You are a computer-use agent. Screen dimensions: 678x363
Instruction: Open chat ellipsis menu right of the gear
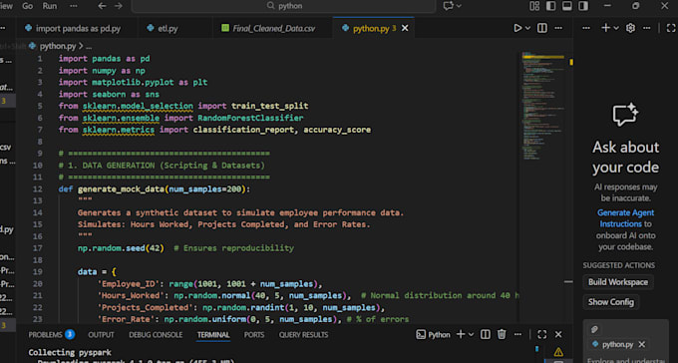[646, 28]
